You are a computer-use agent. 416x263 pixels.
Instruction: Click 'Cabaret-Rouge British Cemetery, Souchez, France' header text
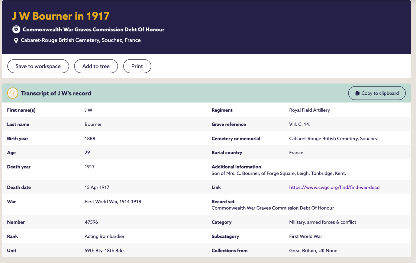click(x=81, y=40)
